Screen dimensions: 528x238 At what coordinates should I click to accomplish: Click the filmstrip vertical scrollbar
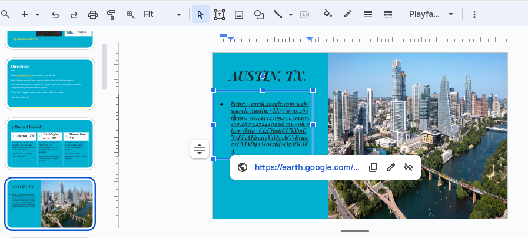(x=104, y=67)
